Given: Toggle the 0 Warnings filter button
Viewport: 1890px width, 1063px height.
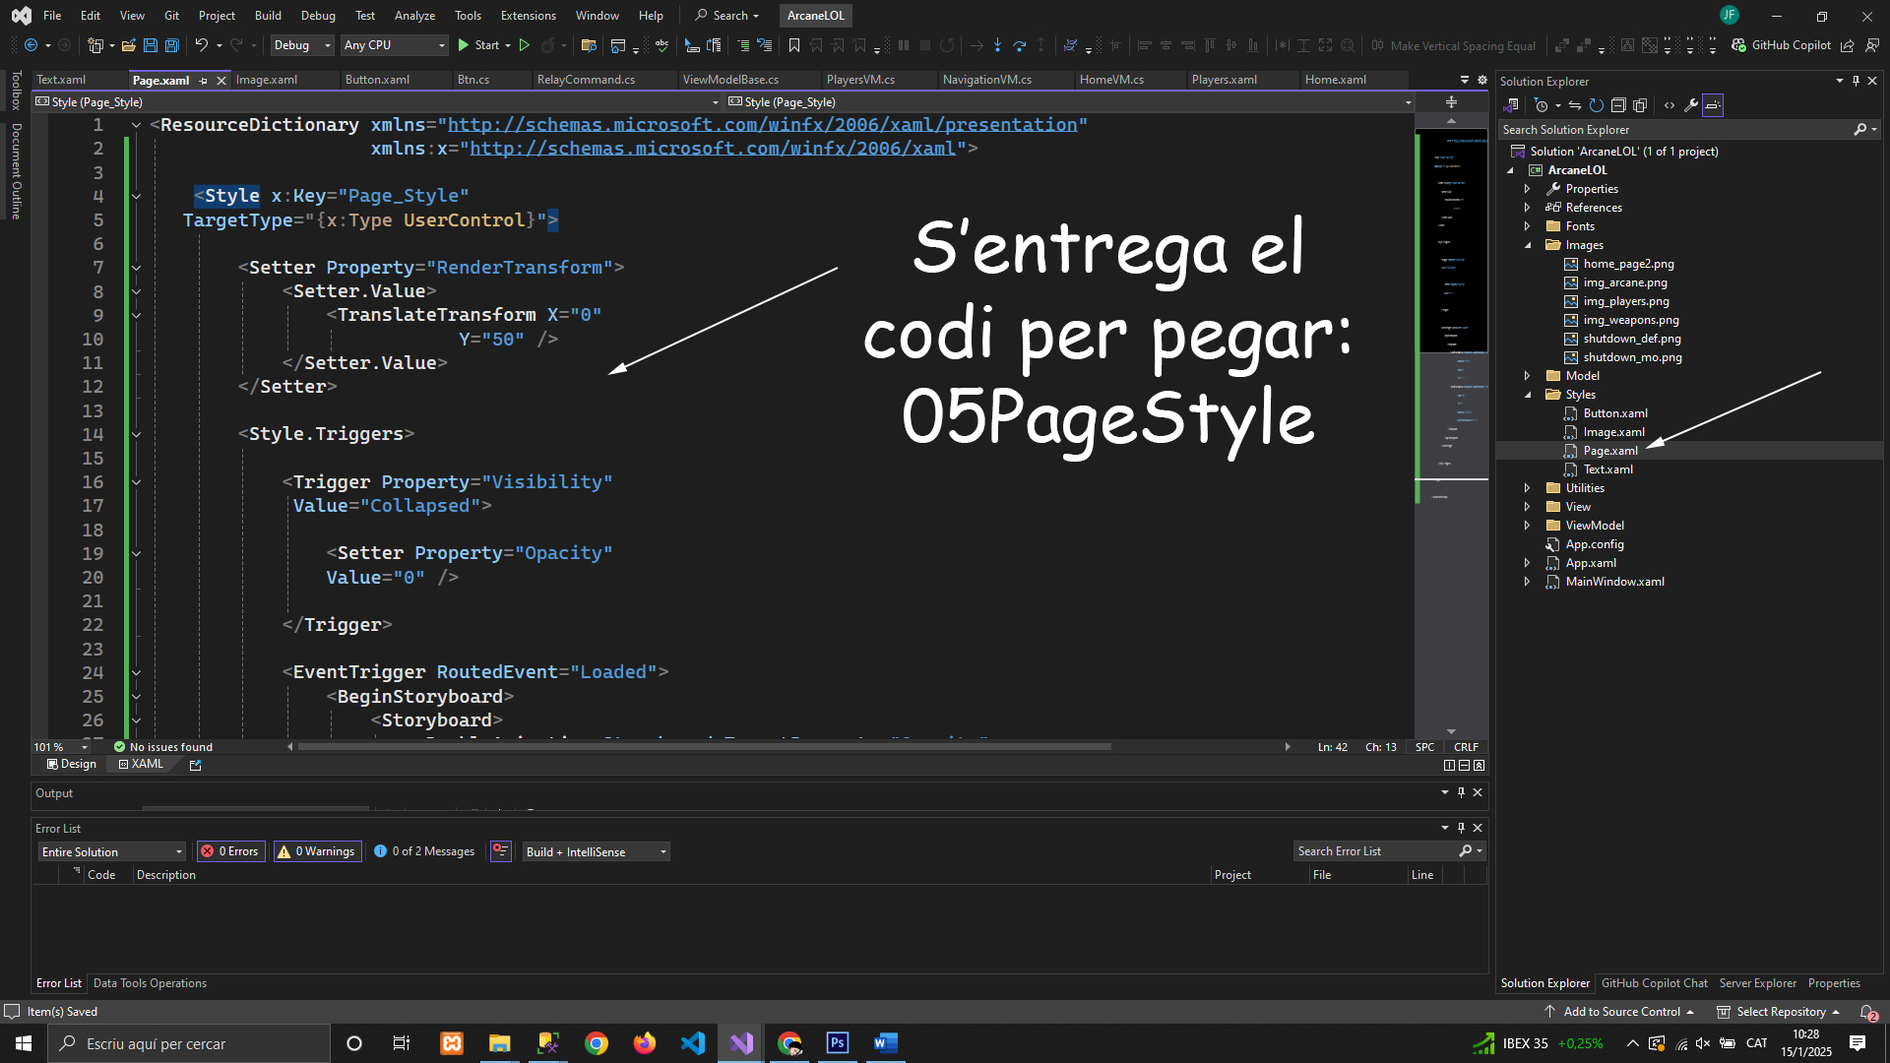Looking at the screenshot, I should [316, 851].
